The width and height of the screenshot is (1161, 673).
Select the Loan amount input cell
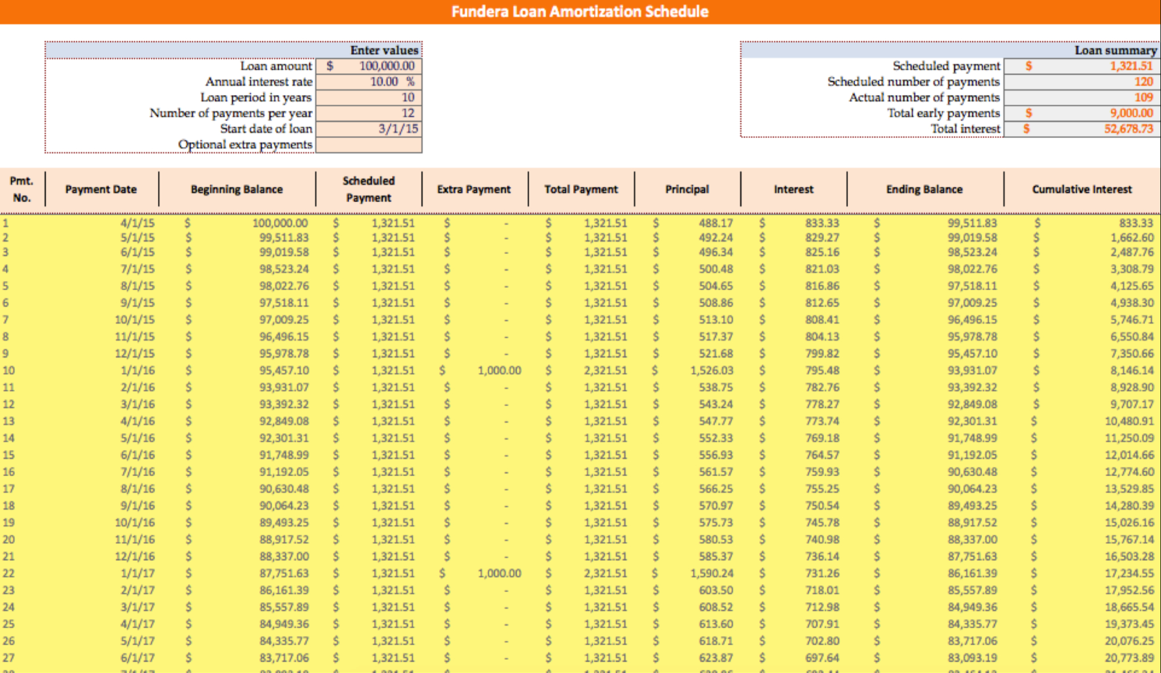coord(370,66)
